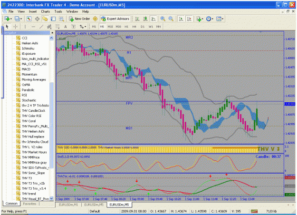Open the Periods clock icon
The image size is (297, 215).
pyautogui.click(x=208, y=19)
